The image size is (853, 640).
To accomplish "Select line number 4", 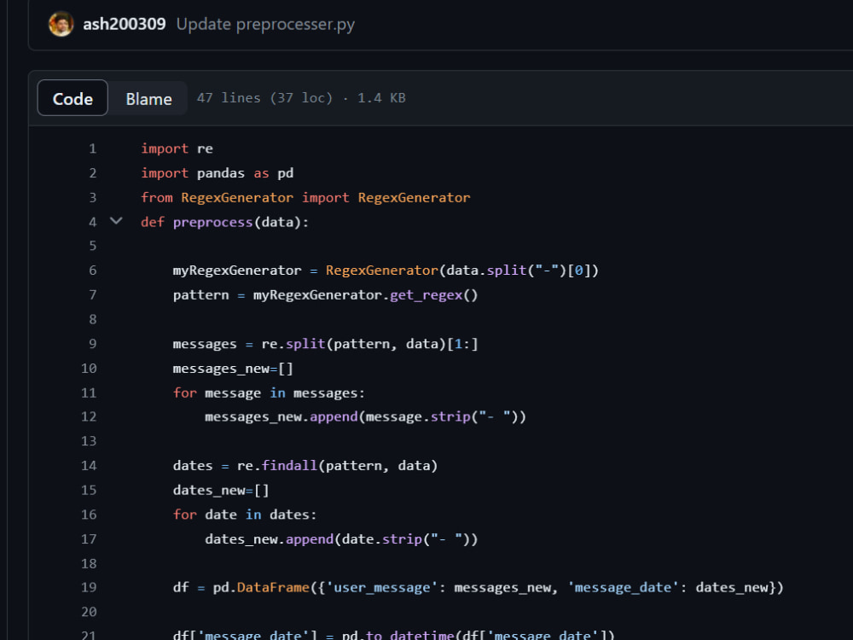I will (92, 222).
